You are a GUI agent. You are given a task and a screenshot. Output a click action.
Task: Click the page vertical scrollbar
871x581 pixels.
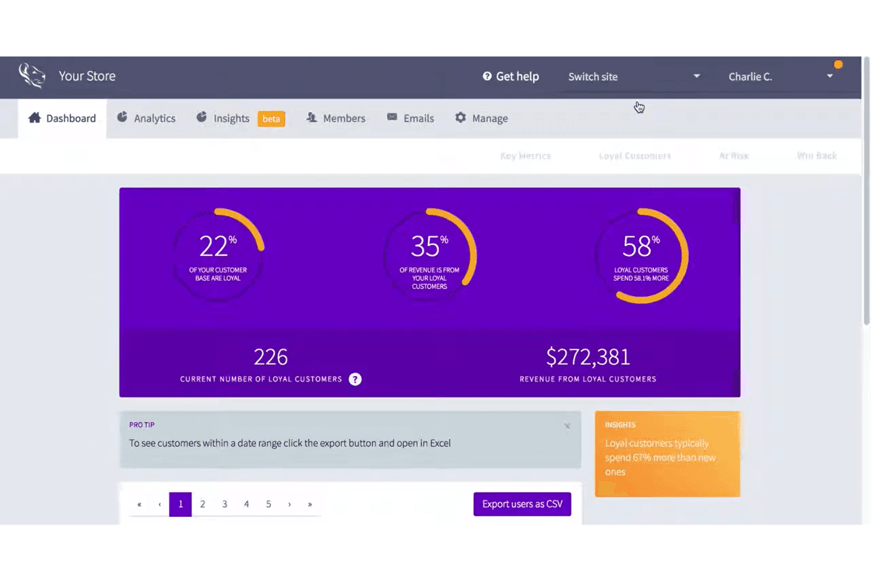[x=866, y=191]
